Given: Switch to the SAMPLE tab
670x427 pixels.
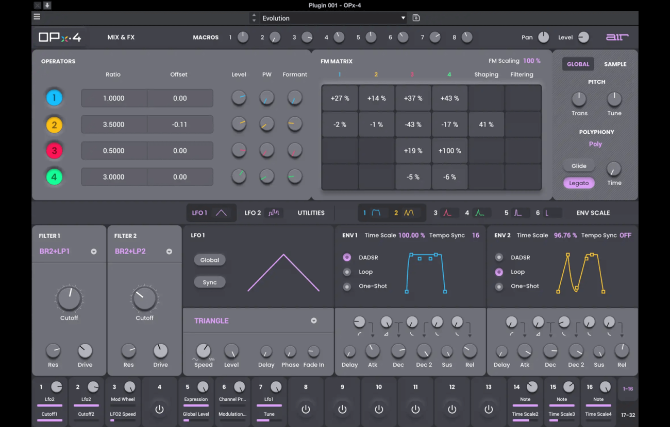Looking at the screenshot, I should click(615, 64).
